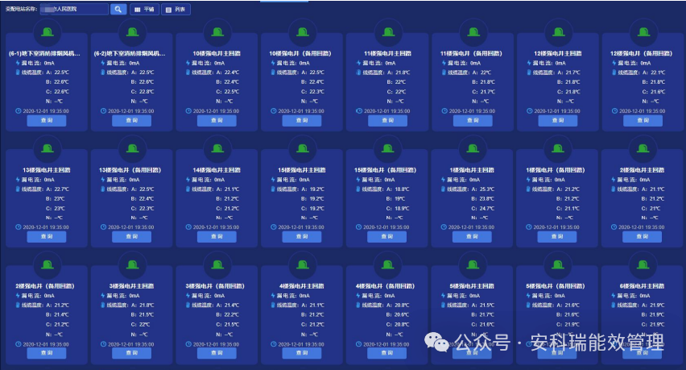Click temperature A: 18.8℃ on 15楼强电井(备用回路)

(x=398, y=189)
